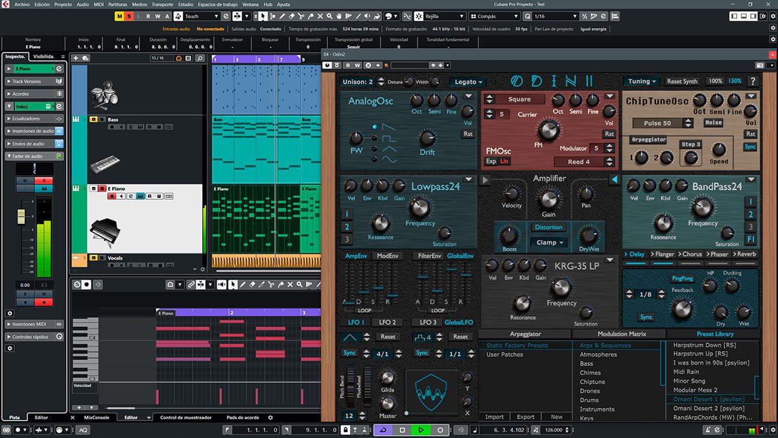
Task: Open the Touch automation mode dropdown
Action: point(201,16)
